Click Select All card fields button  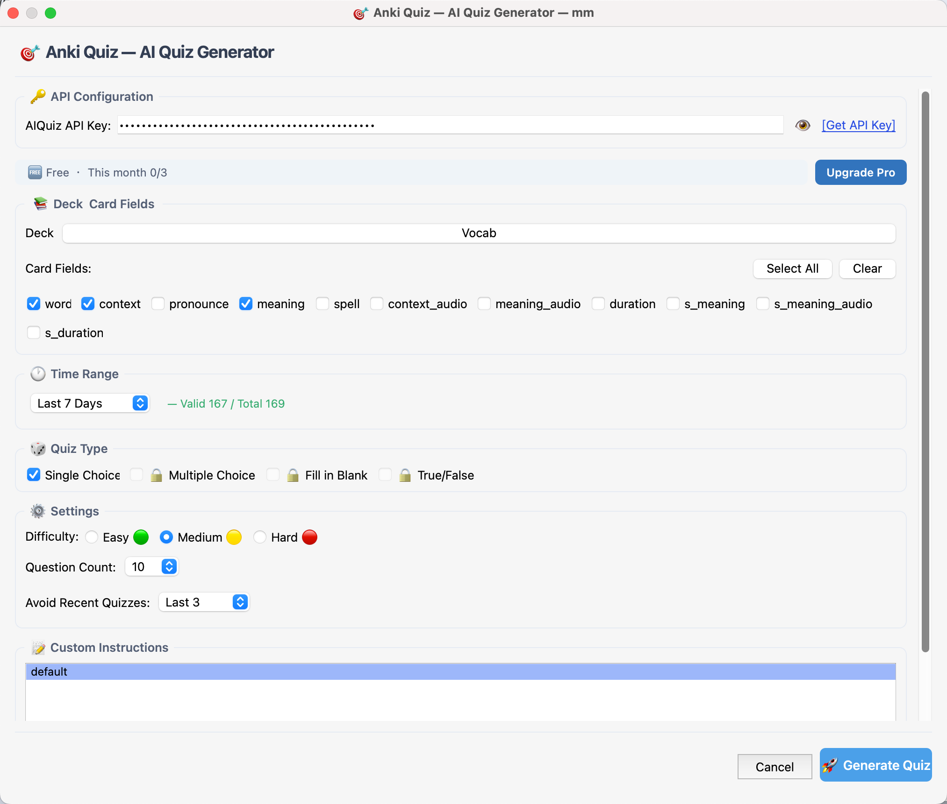(792, 268)
